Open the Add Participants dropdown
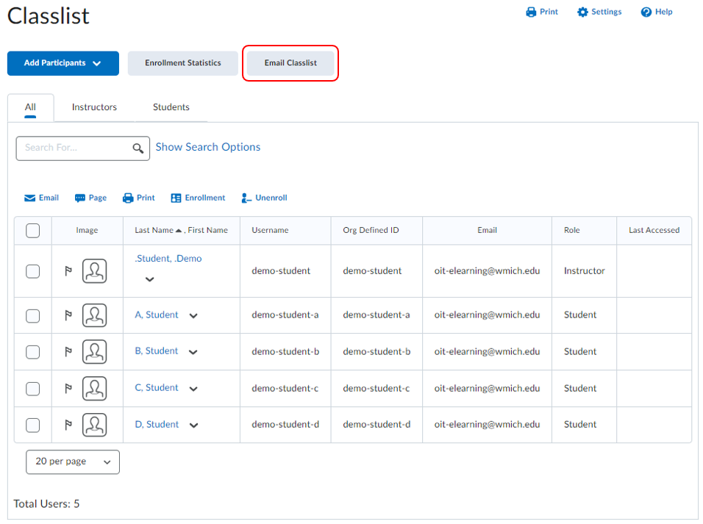The image size is (703, 524). pos(63,63)
